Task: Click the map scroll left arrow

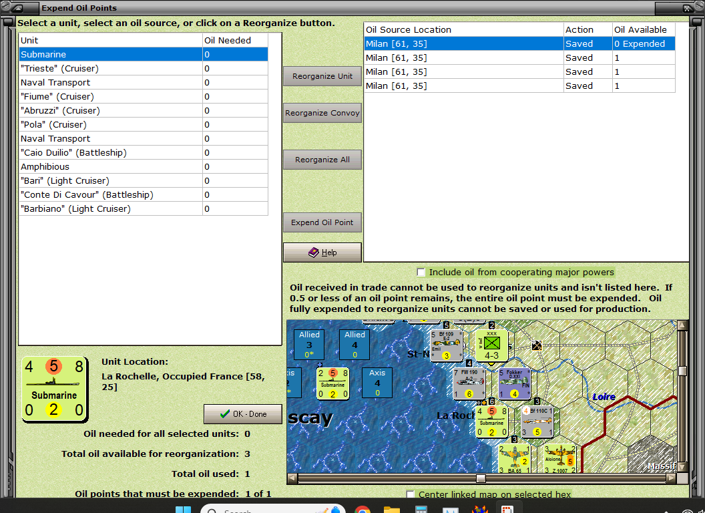Action: [292, 478]
